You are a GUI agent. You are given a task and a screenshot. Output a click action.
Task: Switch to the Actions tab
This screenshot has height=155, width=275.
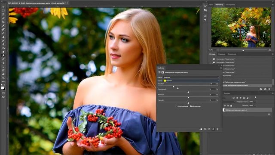222,54
